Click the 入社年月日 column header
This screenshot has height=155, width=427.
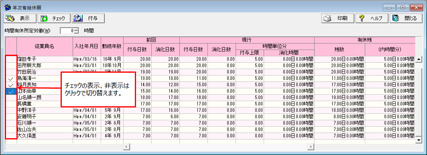87,46
